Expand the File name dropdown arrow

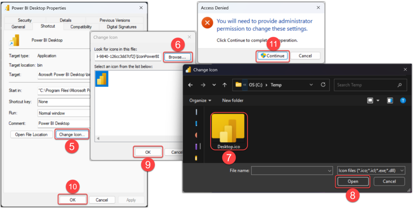pos(329,171)
